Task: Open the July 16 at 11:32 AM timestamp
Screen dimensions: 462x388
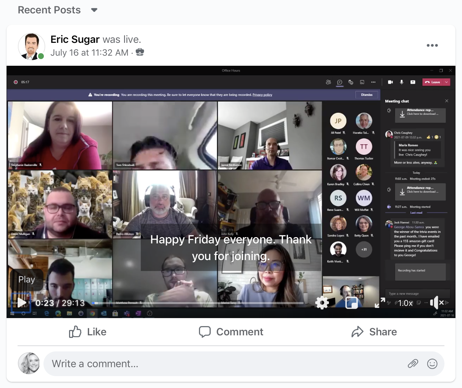Action: (x=89, y=53)
